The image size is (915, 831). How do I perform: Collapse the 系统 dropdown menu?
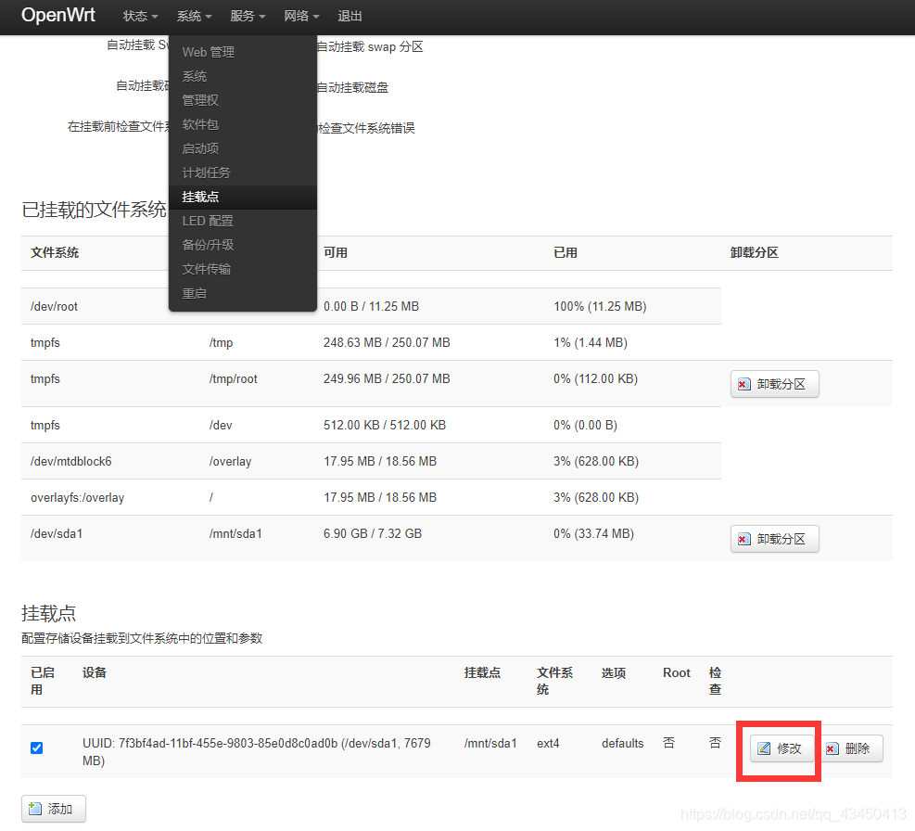(194, 17)
